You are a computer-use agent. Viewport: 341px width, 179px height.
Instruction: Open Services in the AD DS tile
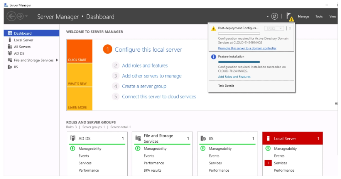[x=85, y=163]
